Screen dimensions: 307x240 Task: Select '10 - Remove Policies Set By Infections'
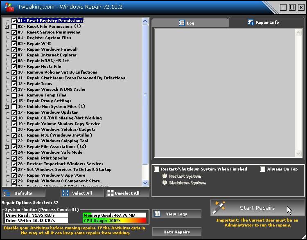point(57,72)
